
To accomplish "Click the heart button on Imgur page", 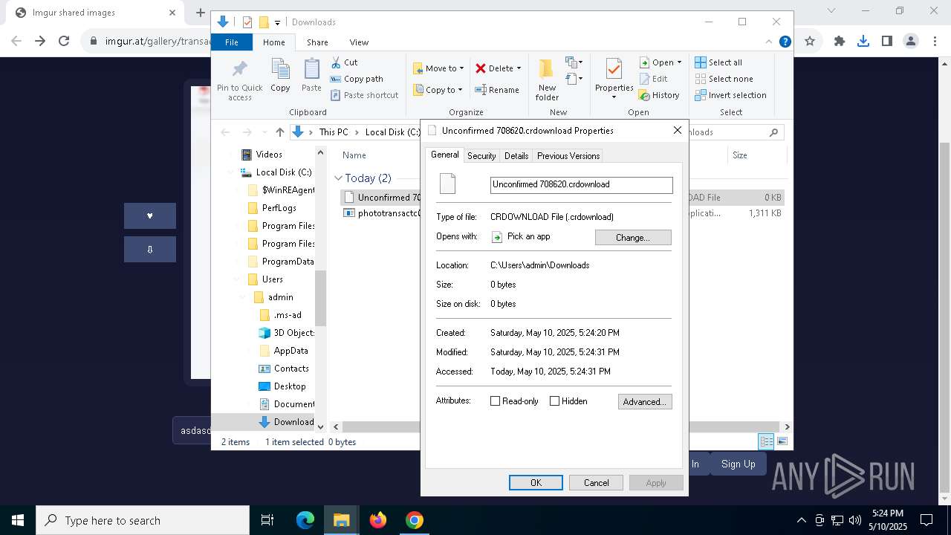I will [150, 215].
